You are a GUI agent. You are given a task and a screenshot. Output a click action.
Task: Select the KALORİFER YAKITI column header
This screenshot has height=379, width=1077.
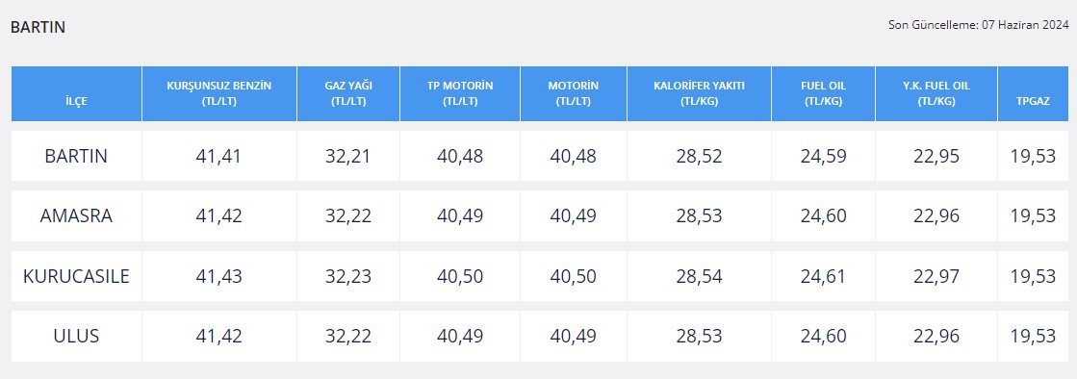(699, 94)
